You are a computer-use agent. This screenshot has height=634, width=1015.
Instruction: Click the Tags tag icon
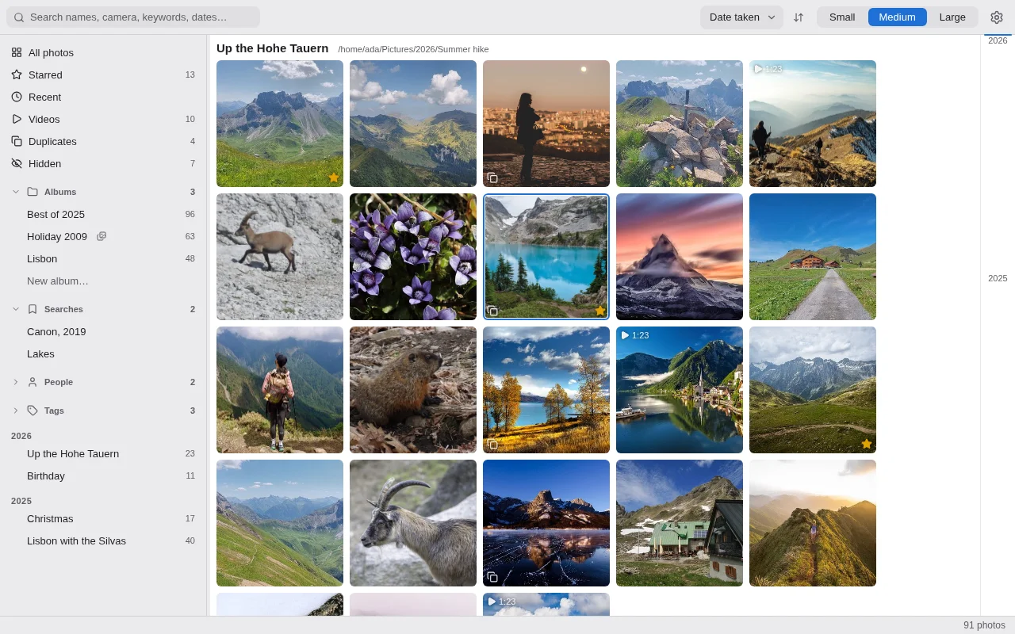pyautogui.click(x=33, y=411)
